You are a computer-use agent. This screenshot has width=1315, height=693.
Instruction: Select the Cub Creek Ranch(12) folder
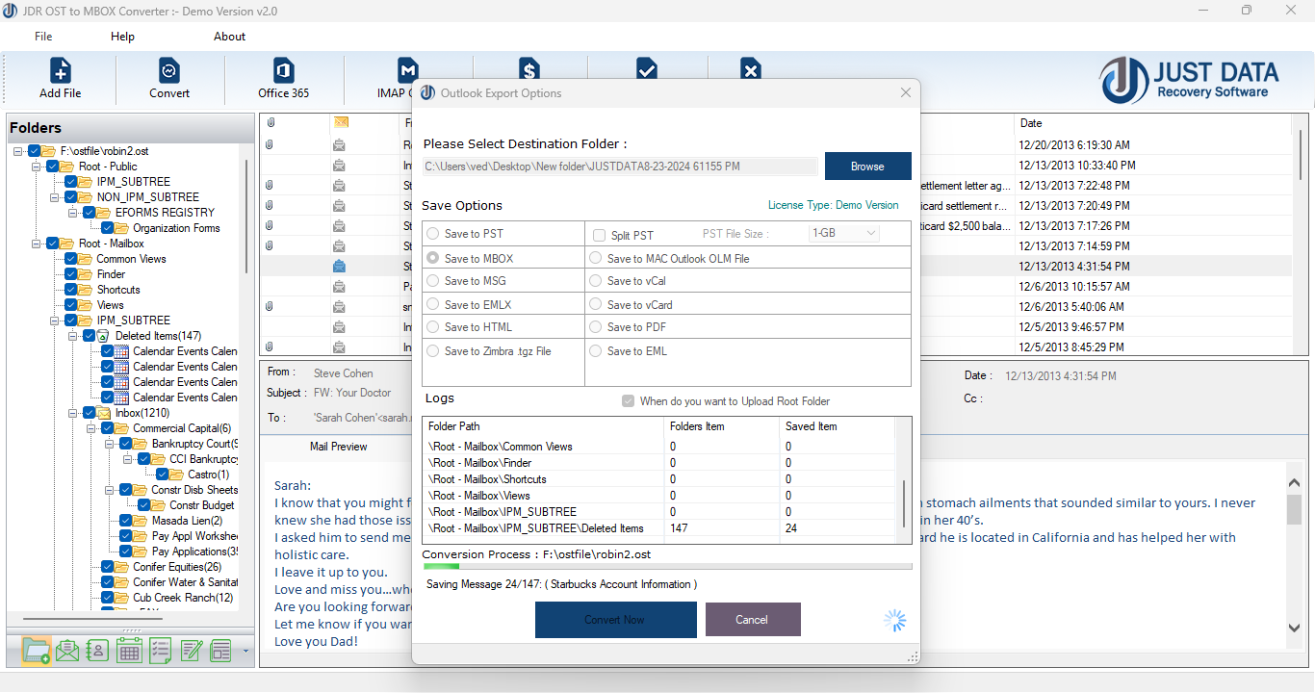(x=183, y=598)
